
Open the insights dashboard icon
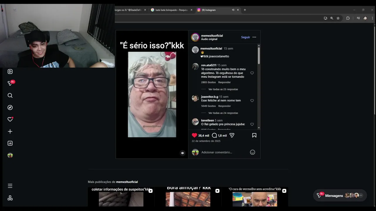pyautogui.click(x=10, y=143)
